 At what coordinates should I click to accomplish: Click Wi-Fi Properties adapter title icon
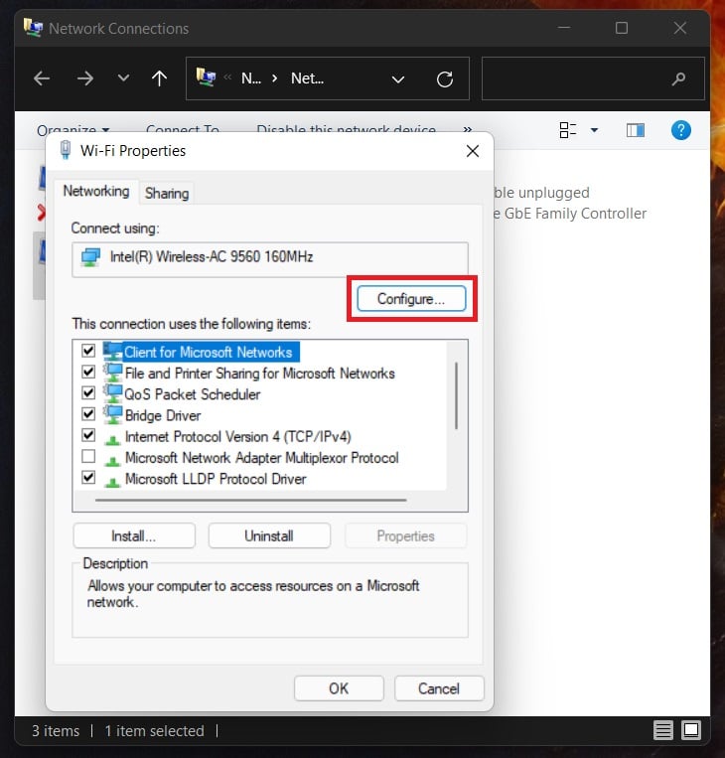tap(66, 150)
